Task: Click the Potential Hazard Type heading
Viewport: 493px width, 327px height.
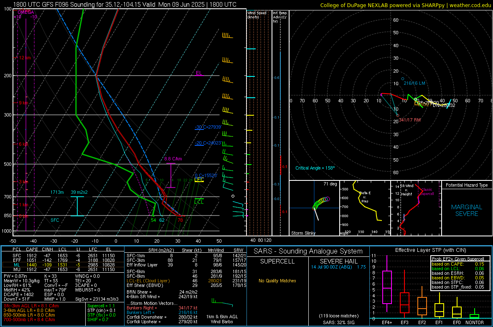Action: [x=467, y=185]
